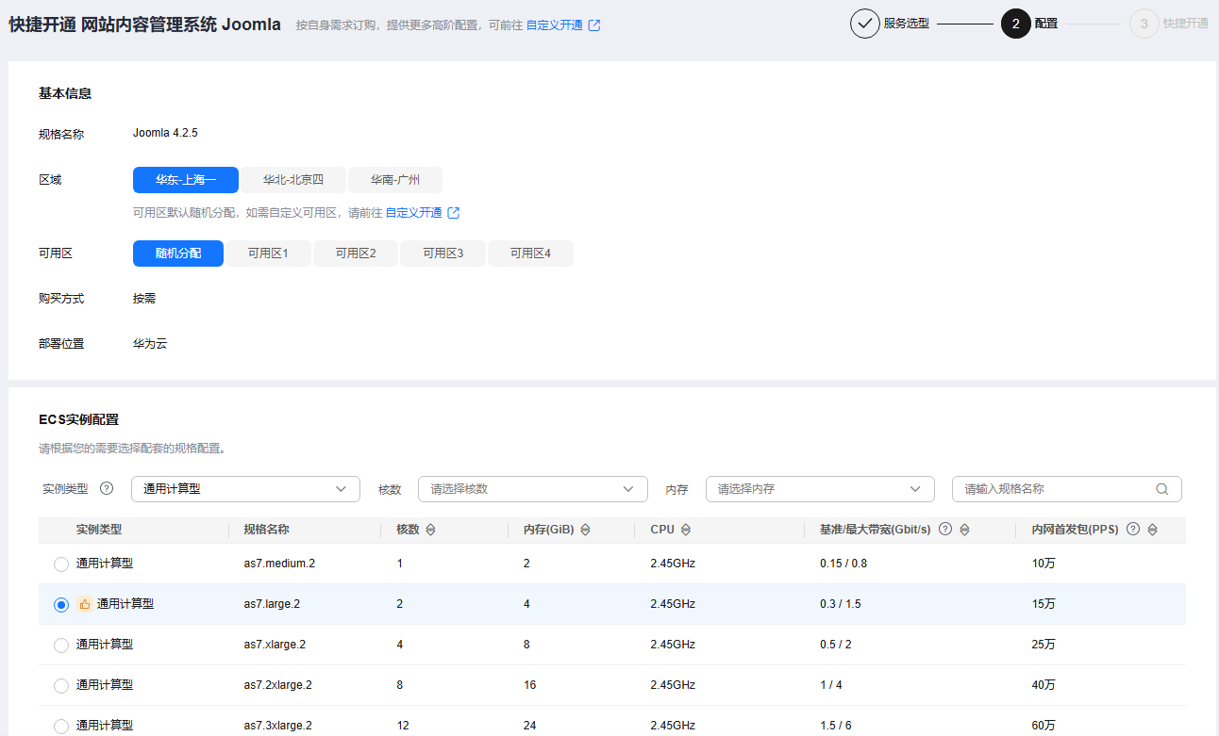Click external link icon beside top 自定义开通

594,25
